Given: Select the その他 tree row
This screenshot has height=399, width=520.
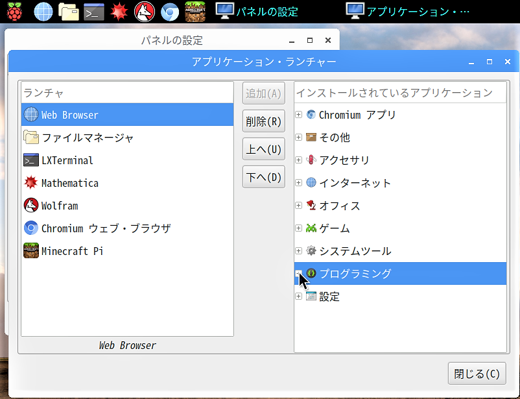Looking at the screenshot, I should click(400, 138).
